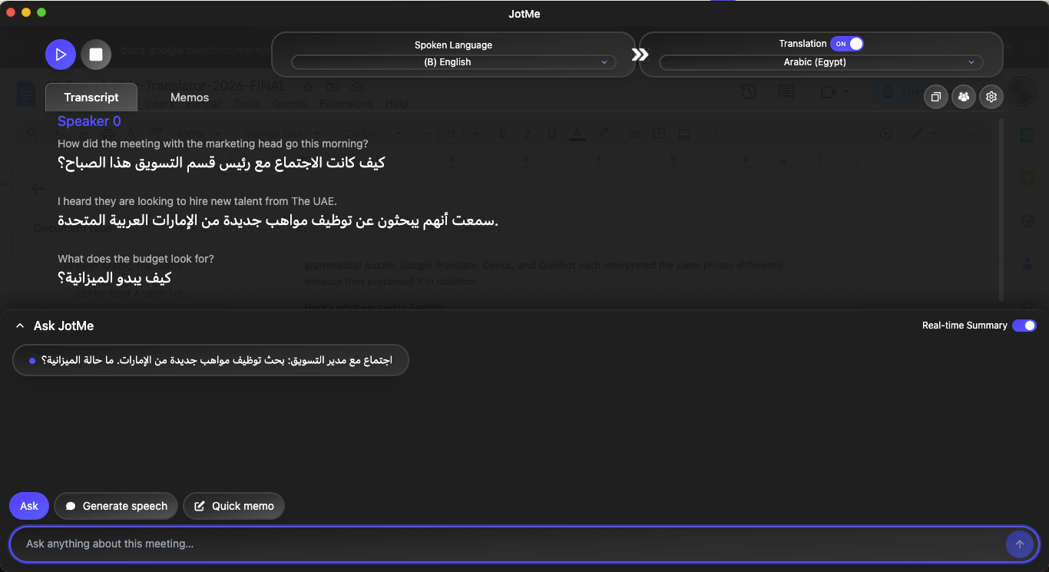
Task: Switch to the Memos tab
Action: pos(189,98)
